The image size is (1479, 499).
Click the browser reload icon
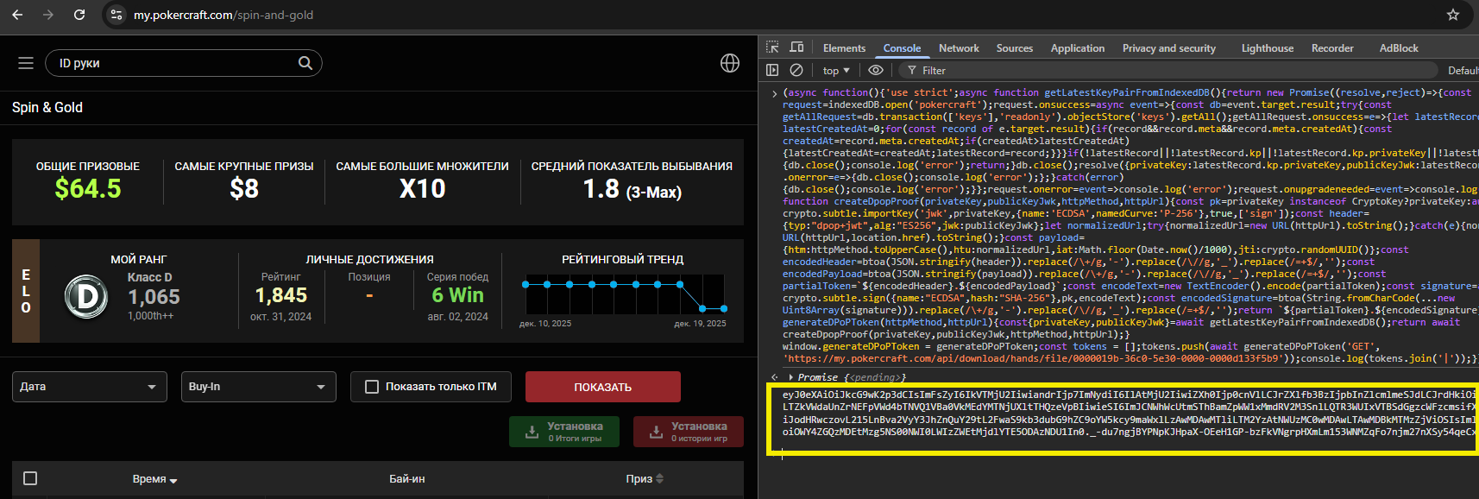coord(79,15)
